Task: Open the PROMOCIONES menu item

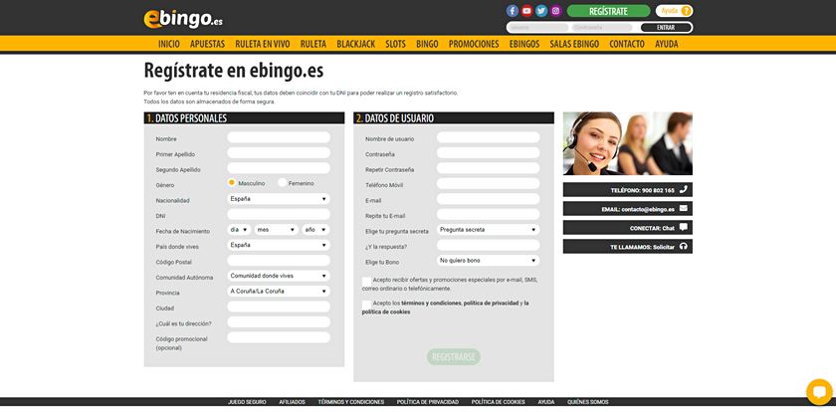Action: pos(474,44)
